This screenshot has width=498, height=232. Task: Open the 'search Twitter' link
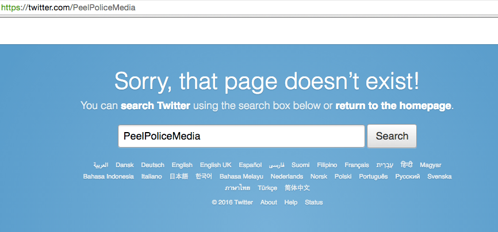click(155, 106)
